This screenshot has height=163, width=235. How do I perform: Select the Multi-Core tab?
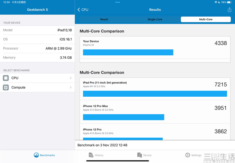pyautogui.click(x=206, y=19)
